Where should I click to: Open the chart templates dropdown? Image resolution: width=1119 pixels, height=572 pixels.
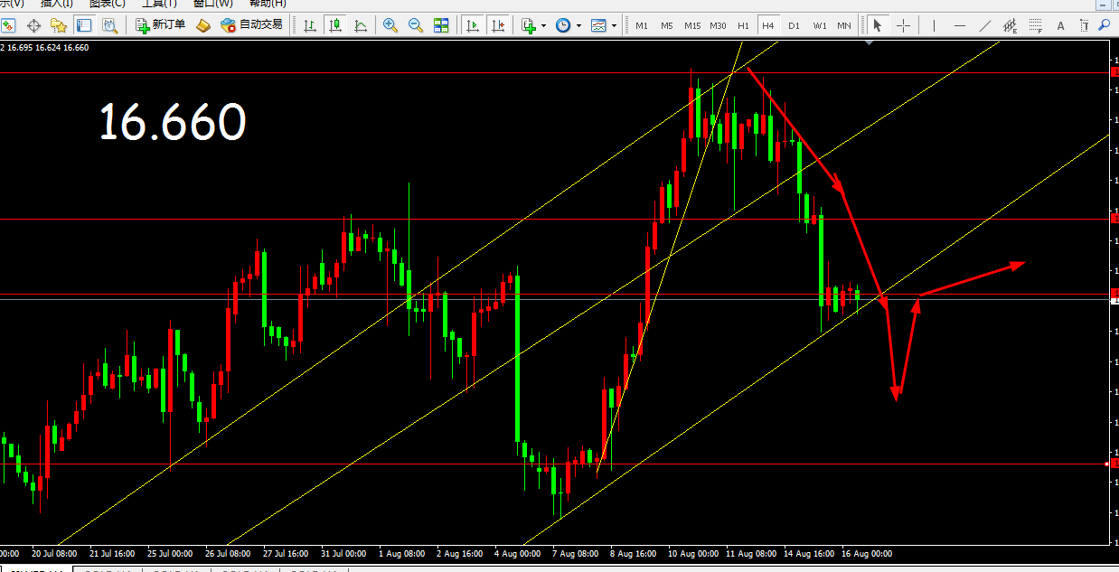pyautogui.click(x=615, y=26)
